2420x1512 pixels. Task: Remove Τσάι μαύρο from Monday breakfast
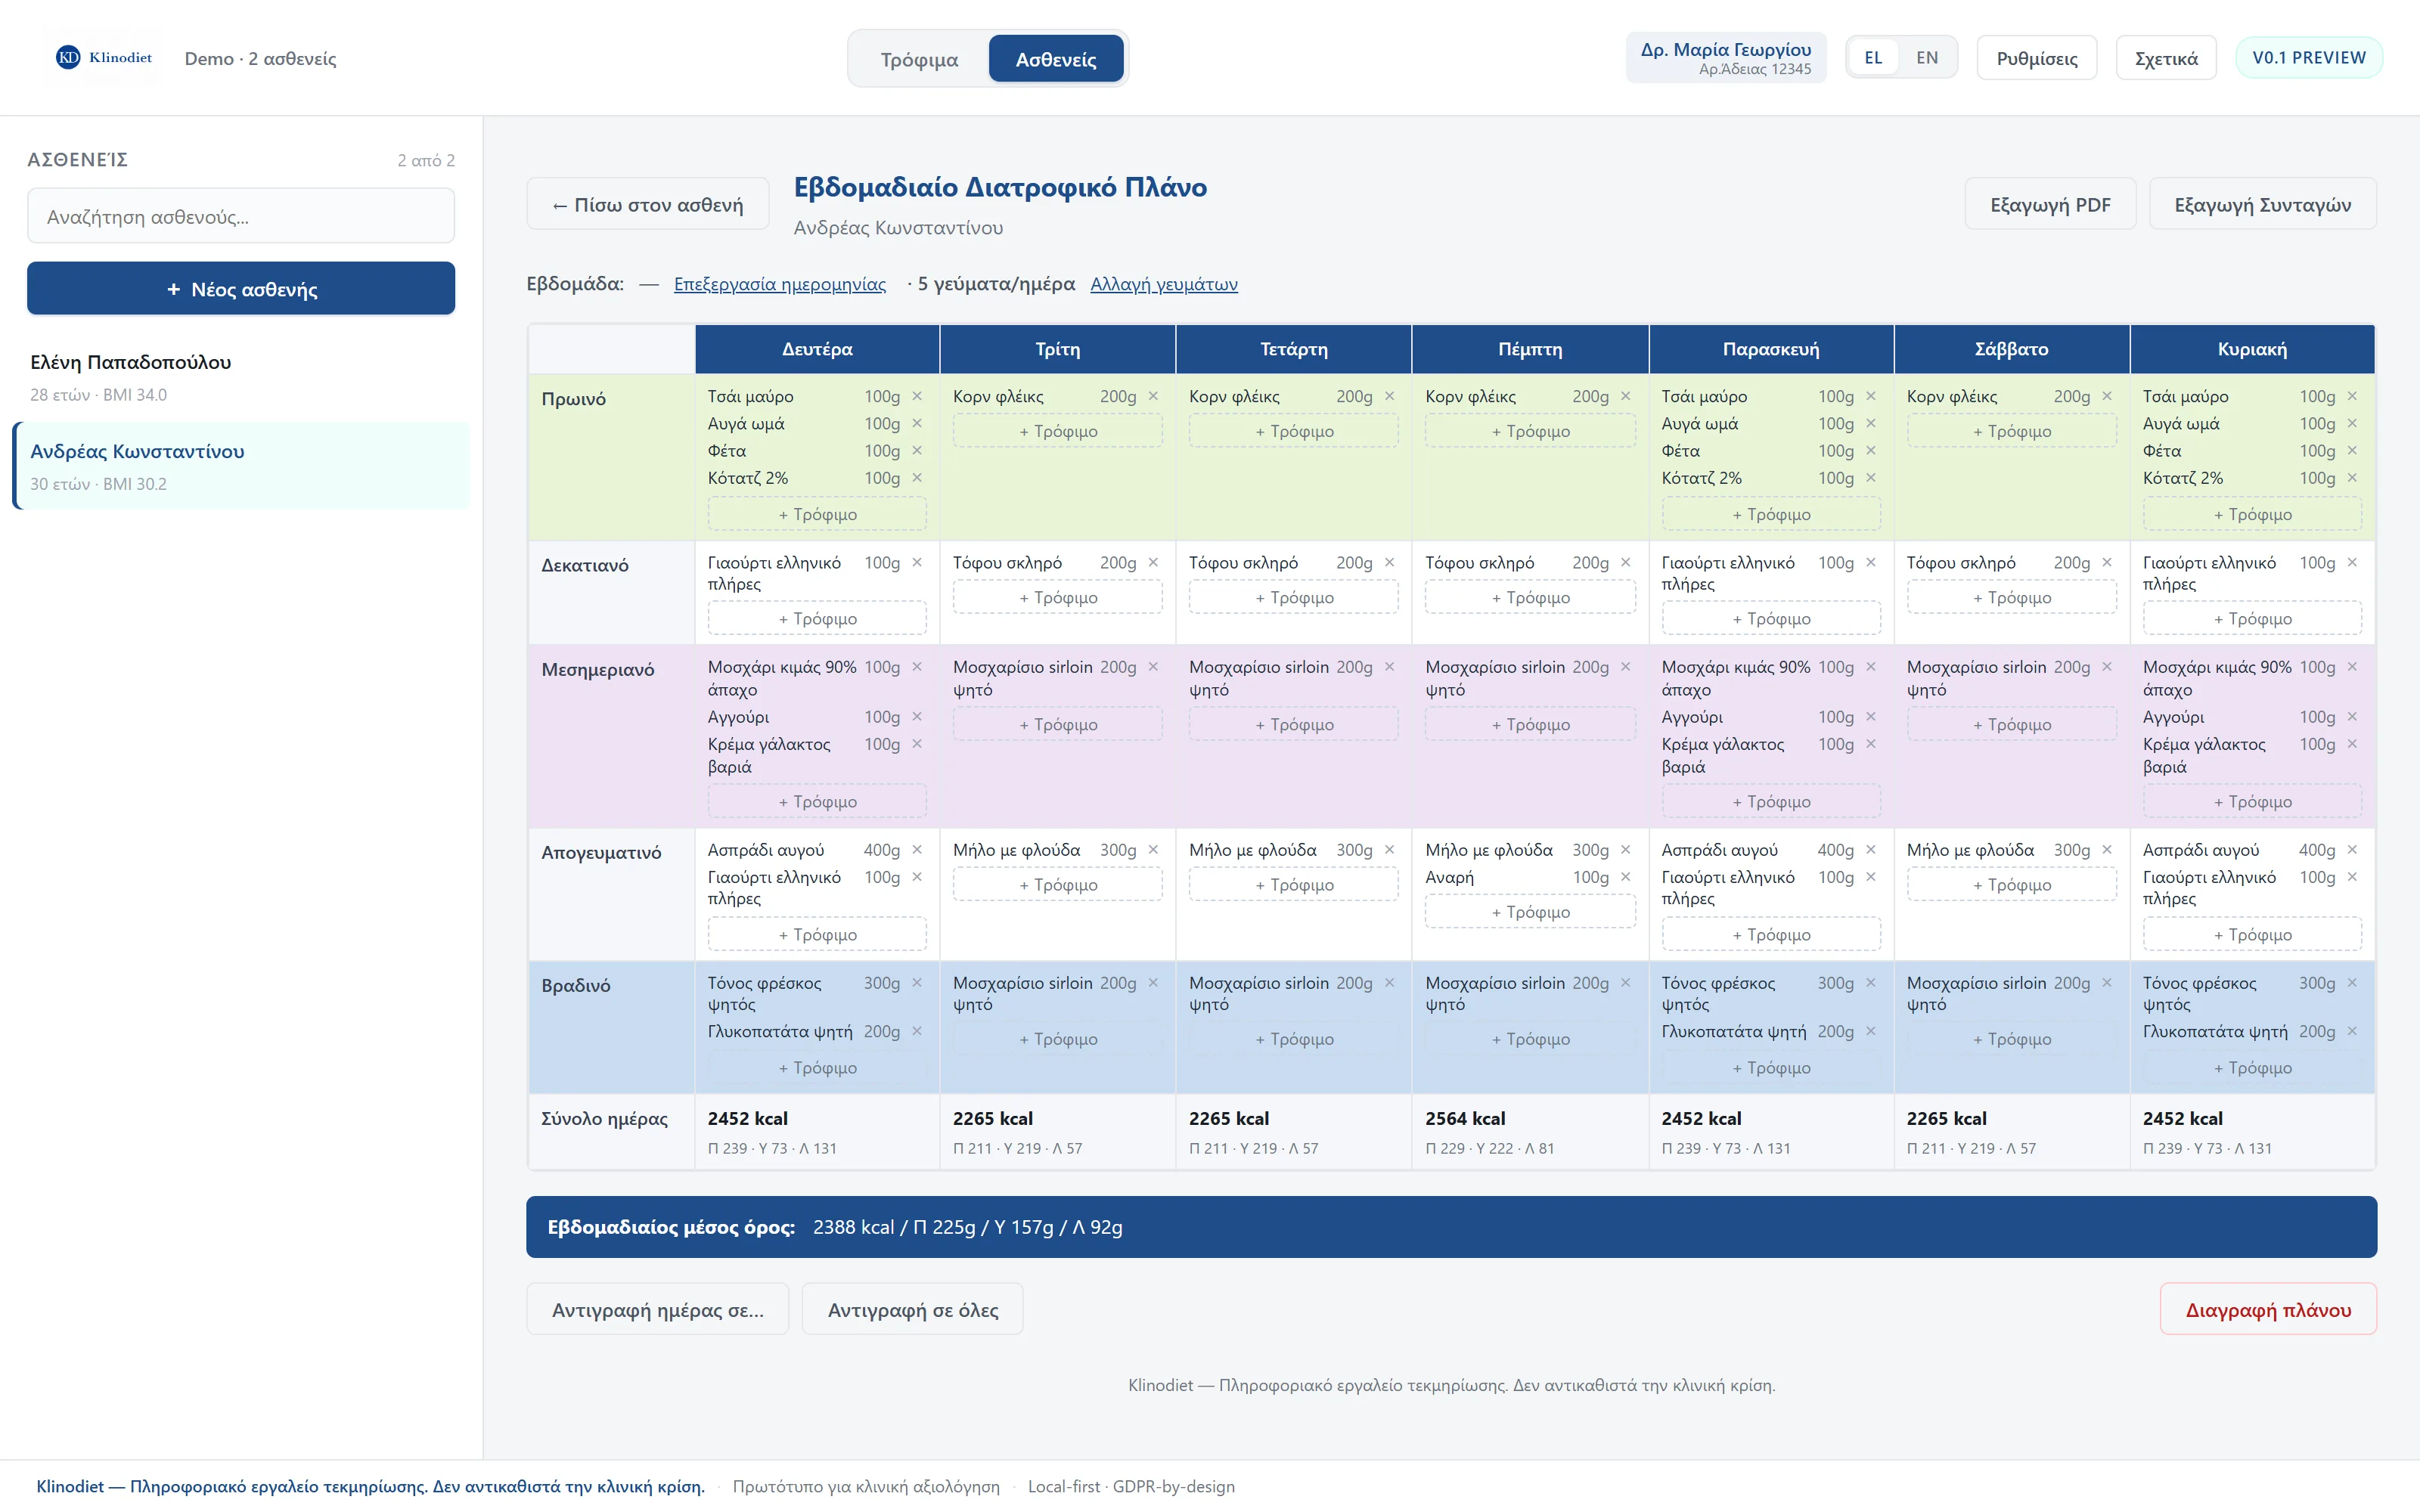click(x=917, y=396)
